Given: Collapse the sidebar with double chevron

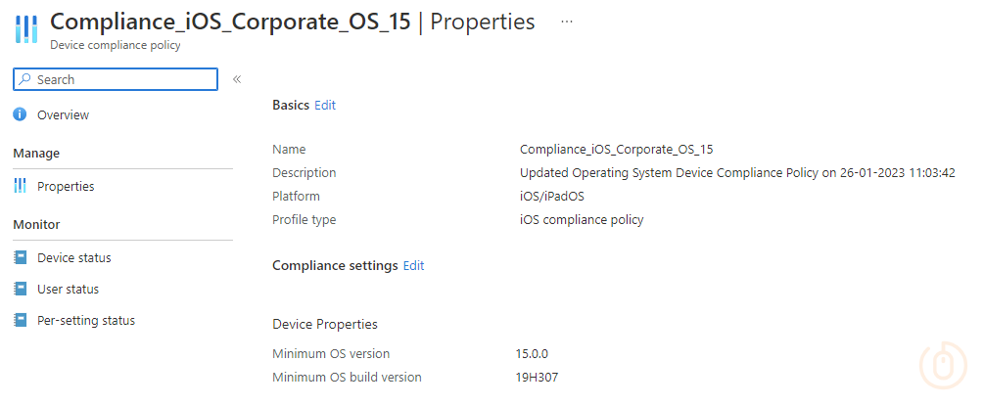Looking at the screenshot, I should [x=237, y=79].
